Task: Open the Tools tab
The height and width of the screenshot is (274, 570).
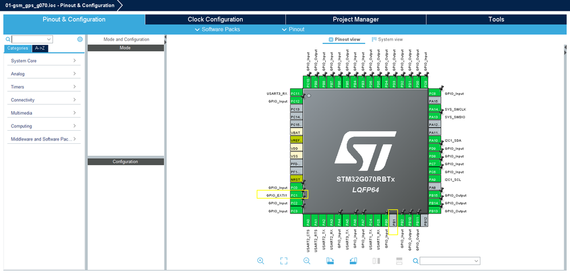Action: pos(496,19)
